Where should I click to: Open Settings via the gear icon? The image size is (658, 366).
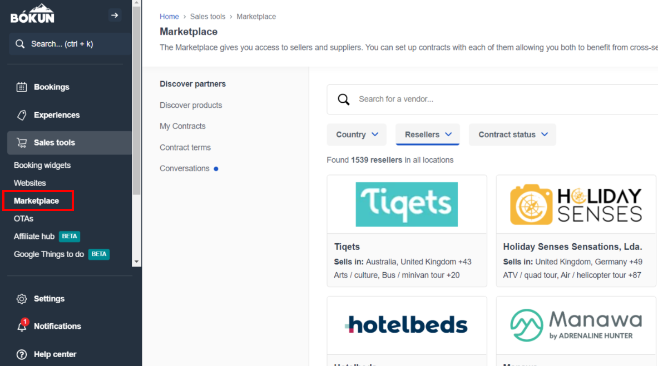click(x=21, y=298)
